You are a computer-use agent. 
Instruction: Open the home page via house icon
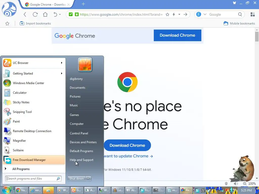tap(45, 14)
